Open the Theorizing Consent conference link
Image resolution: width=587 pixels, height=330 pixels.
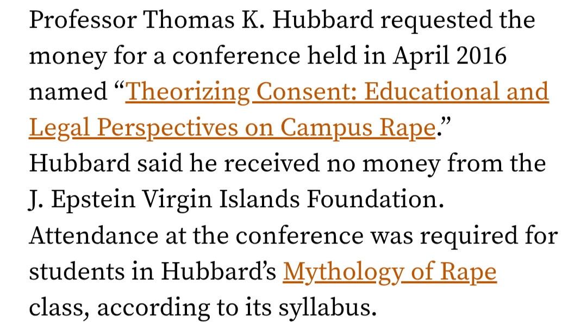(x=337, y=92)
